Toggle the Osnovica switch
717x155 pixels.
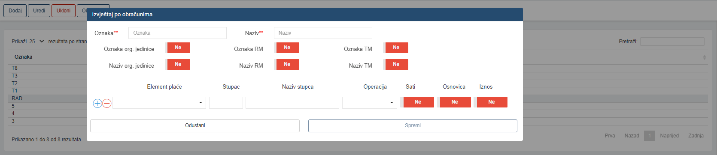pyautogui.click(x=454, y=102)
